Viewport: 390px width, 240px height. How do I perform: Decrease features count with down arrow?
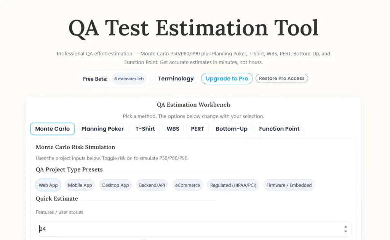click(x=345, y=231)
